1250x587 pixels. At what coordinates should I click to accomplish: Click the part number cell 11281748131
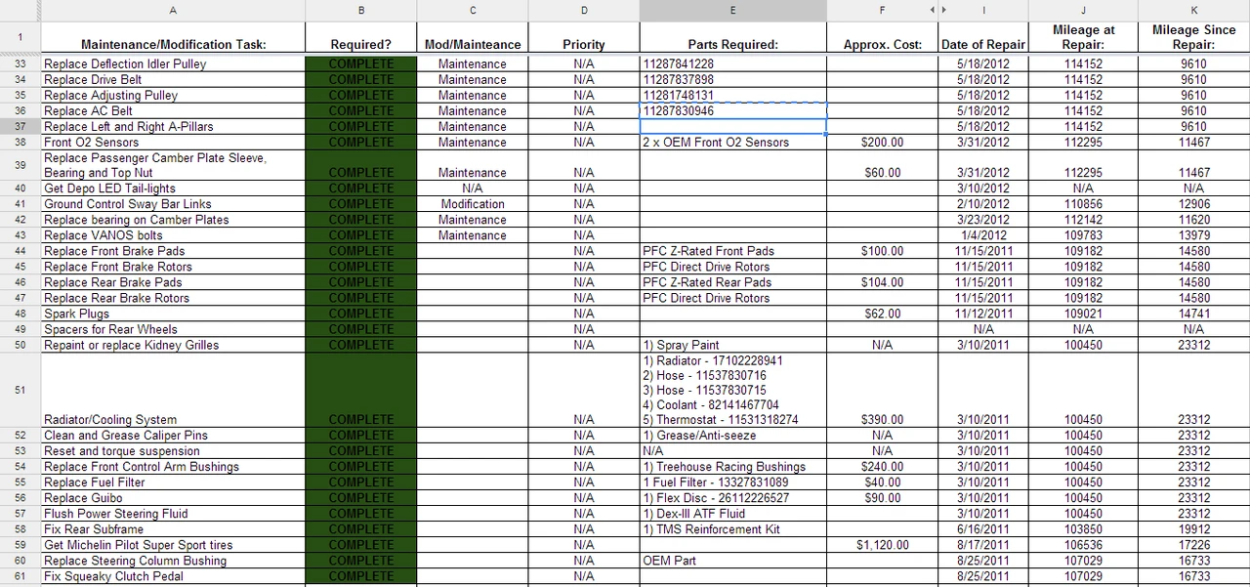click(x=733, y=95)
